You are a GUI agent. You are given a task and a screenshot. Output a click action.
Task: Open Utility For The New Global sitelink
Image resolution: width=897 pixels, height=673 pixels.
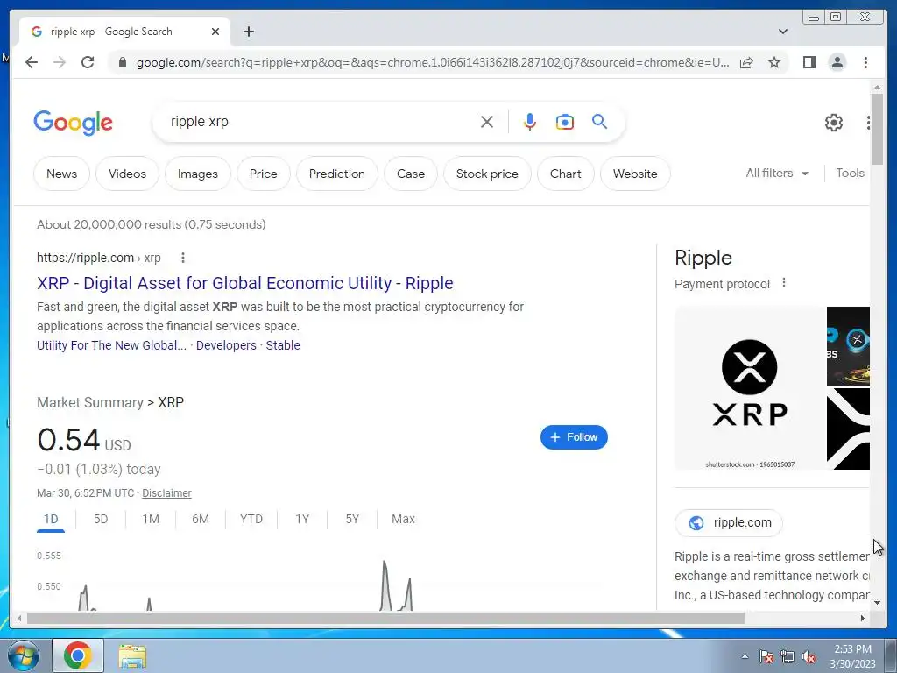(x=111, y=345)
